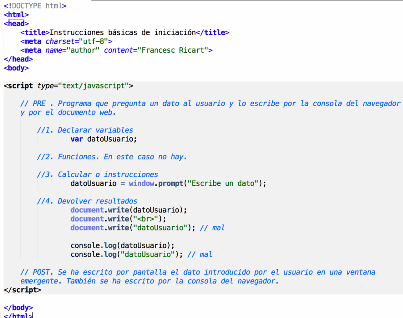Click the opening body tag
Viewport: 403px width, 318px height.
[16, 68]
